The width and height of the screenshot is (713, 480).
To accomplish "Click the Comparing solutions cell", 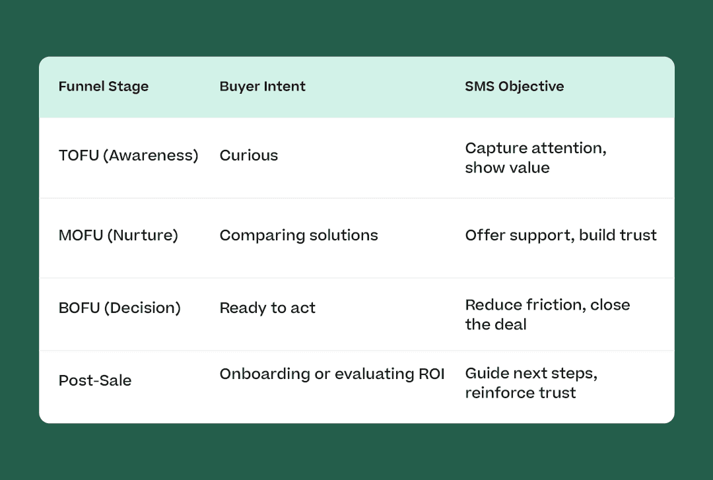I will click(x=299, y=235).
